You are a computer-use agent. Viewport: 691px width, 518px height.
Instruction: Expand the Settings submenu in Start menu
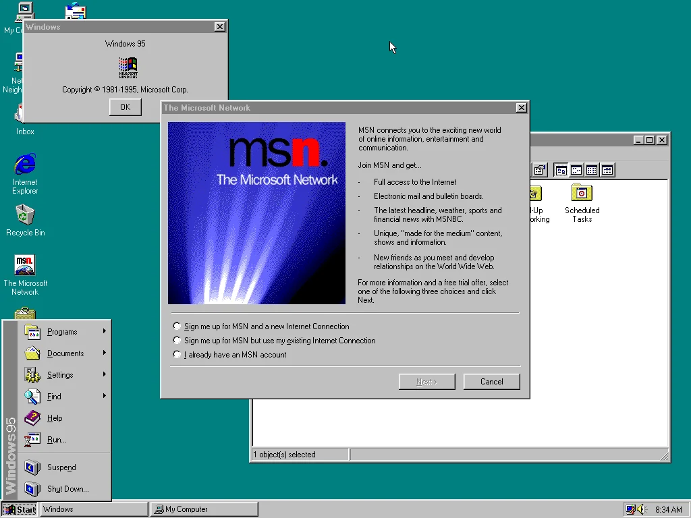tap(59, 375)
